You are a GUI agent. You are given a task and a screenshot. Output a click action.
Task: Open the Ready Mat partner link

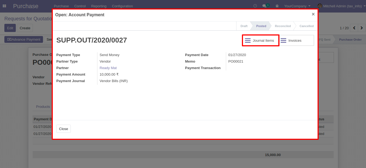click(108, 68)
